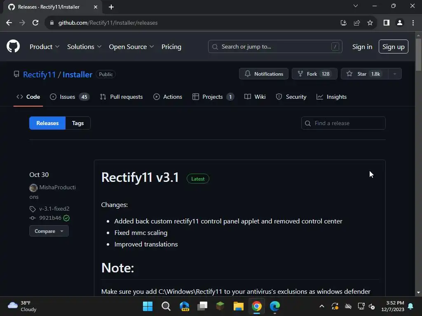Click the Notifications button
Image resolution: width=422 pixels, height=316 pixels.
[263, 74]
